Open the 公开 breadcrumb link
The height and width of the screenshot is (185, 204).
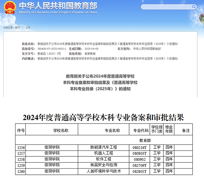click(28, 27)
